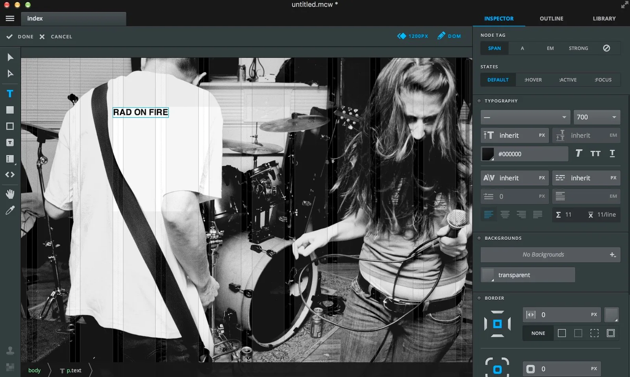630x377 pixels.
Task: Collapse the Typography section
Action: (x=479, y=101)
